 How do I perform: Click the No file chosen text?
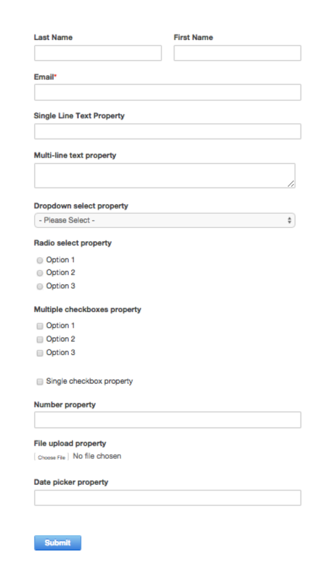tap(97, 457)
